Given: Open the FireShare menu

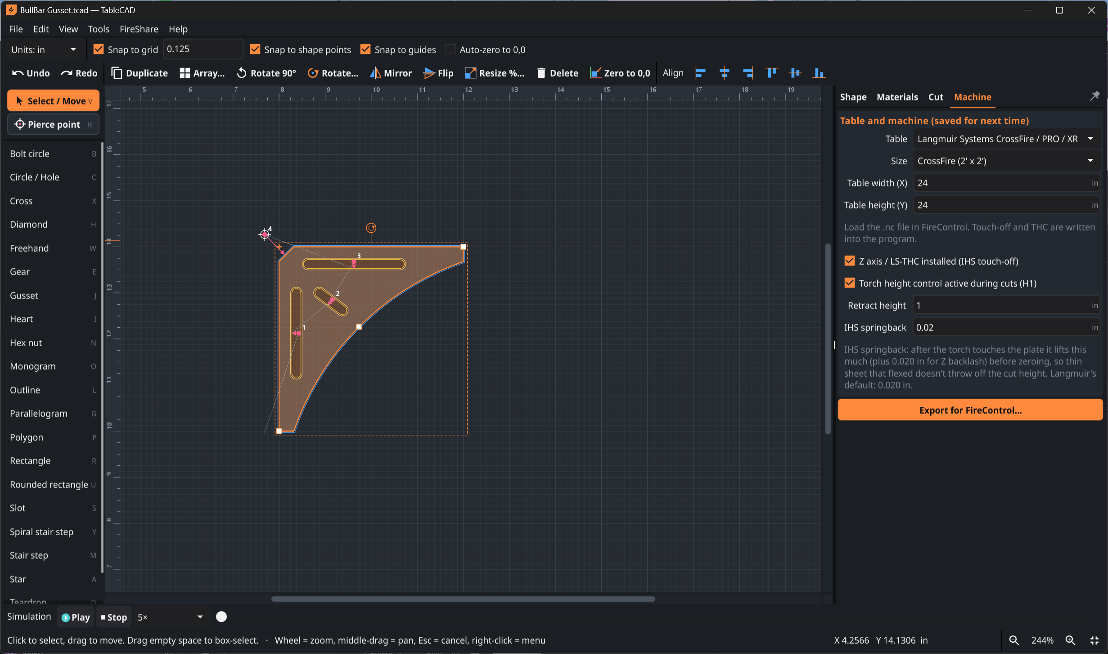Looking at the screenshot, I should coord(139,29).
